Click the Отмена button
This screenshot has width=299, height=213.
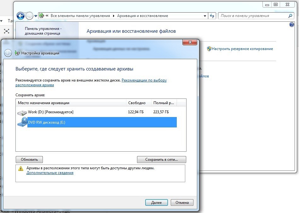(182, 203)
